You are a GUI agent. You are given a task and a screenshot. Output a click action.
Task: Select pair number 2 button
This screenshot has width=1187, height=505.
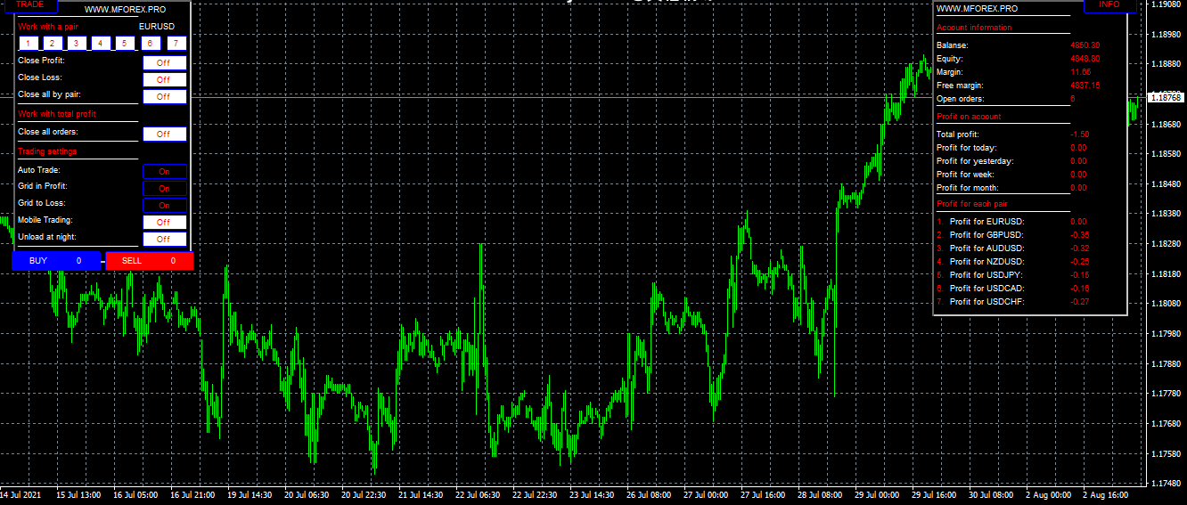(x=52, y=44)
